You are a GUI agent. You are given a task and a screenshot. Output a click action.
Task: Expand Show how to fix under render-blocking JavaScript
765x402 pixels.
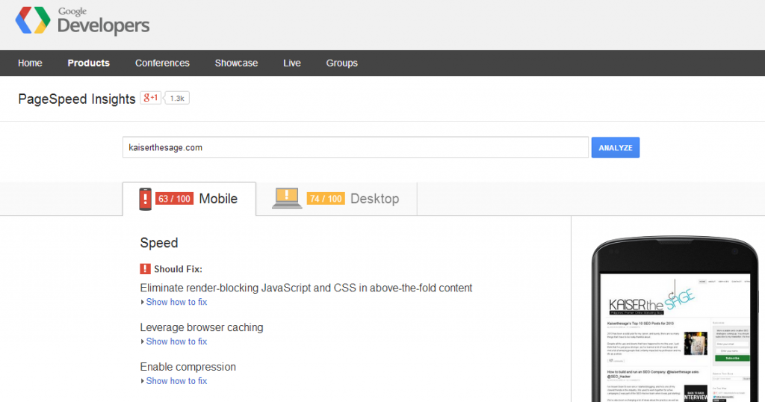[173, 302]
